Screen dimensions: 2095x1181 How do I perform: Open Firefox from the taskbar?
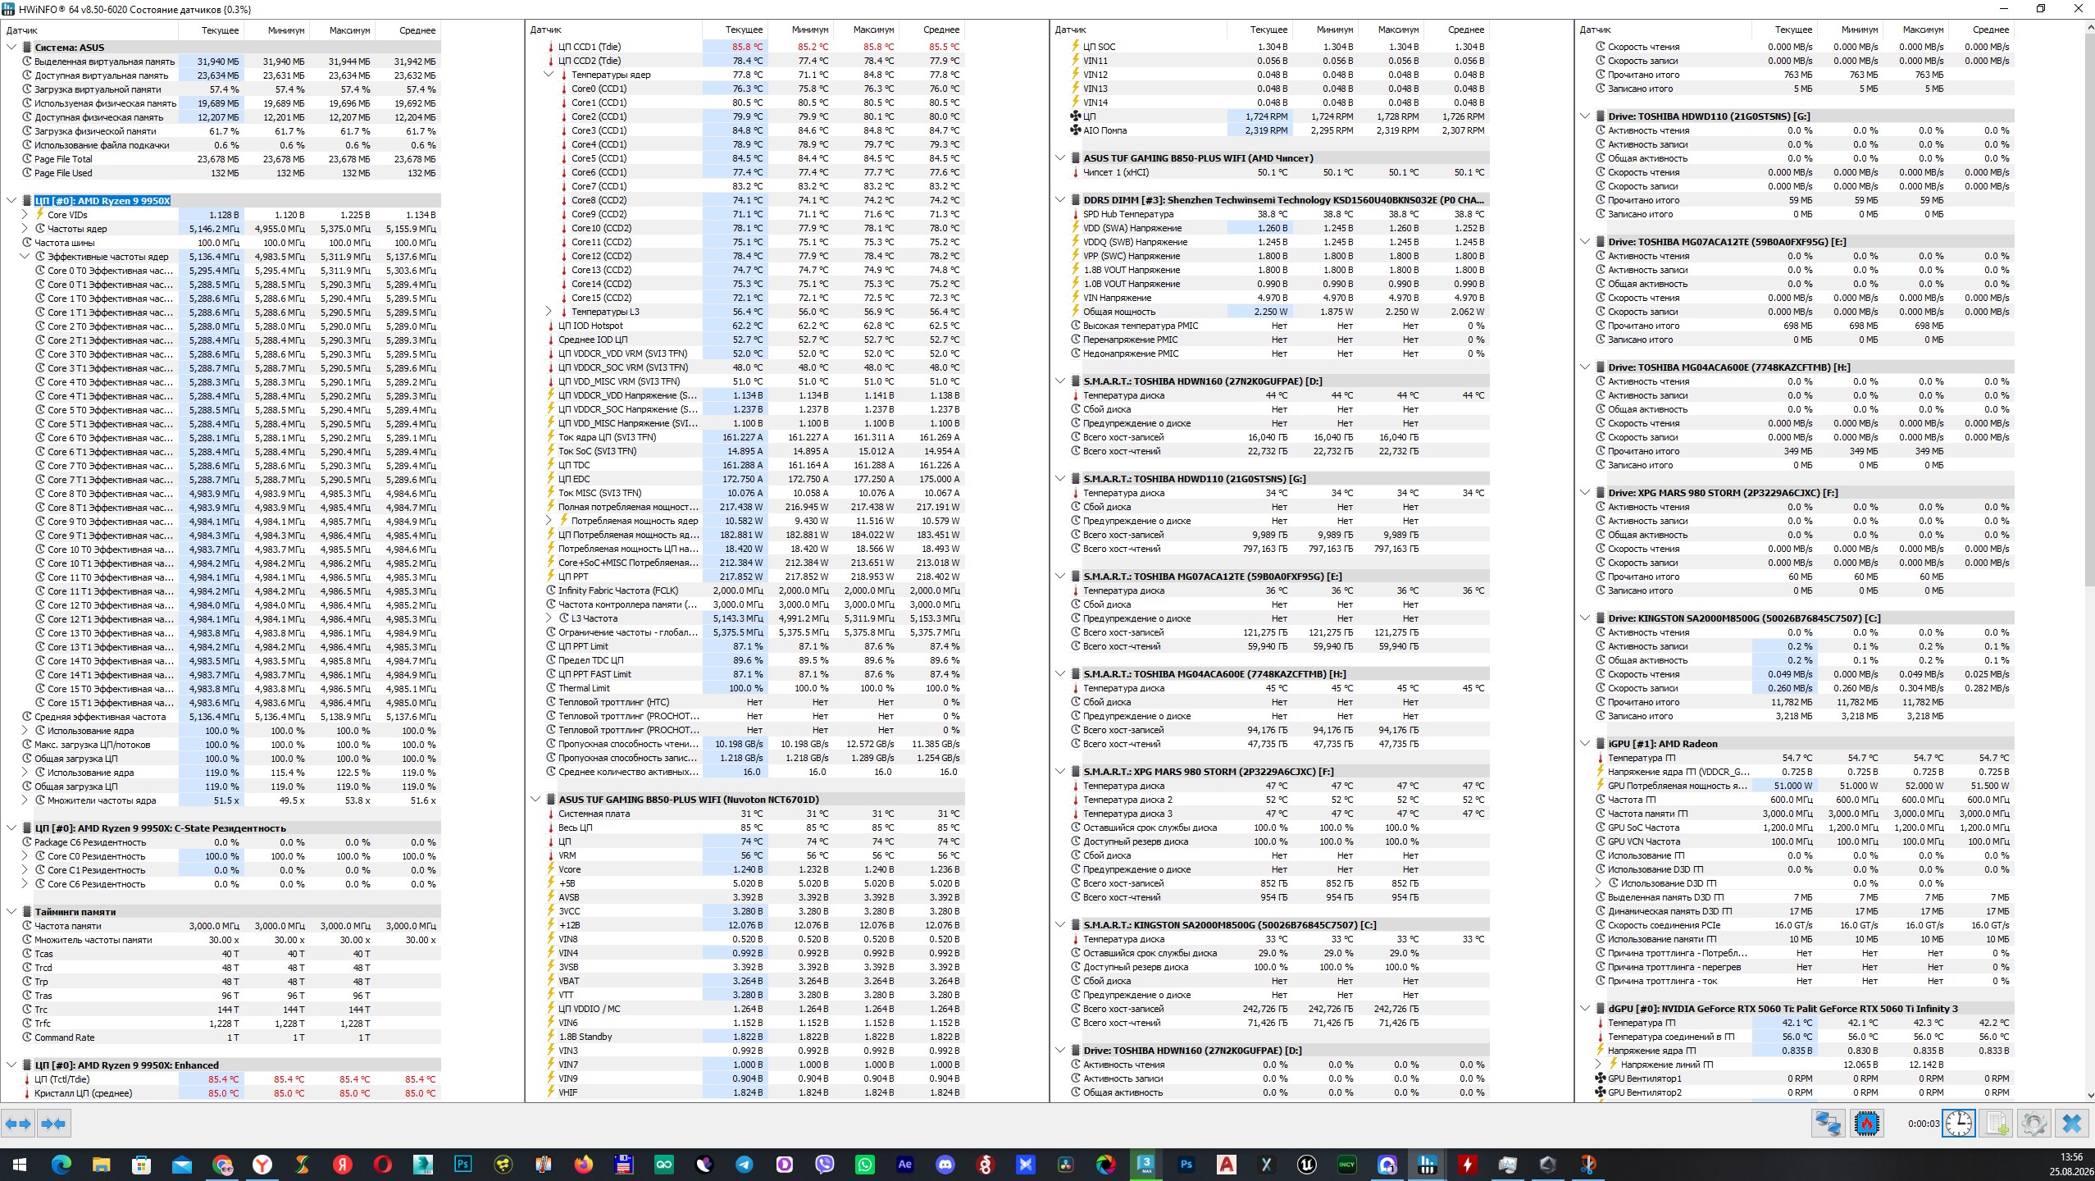click(x=584, y=1165)
